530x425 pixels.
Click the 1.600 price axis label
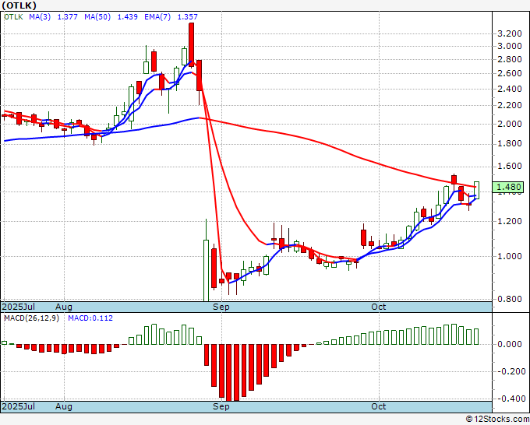pyautogui.click(x=510, y=167)
